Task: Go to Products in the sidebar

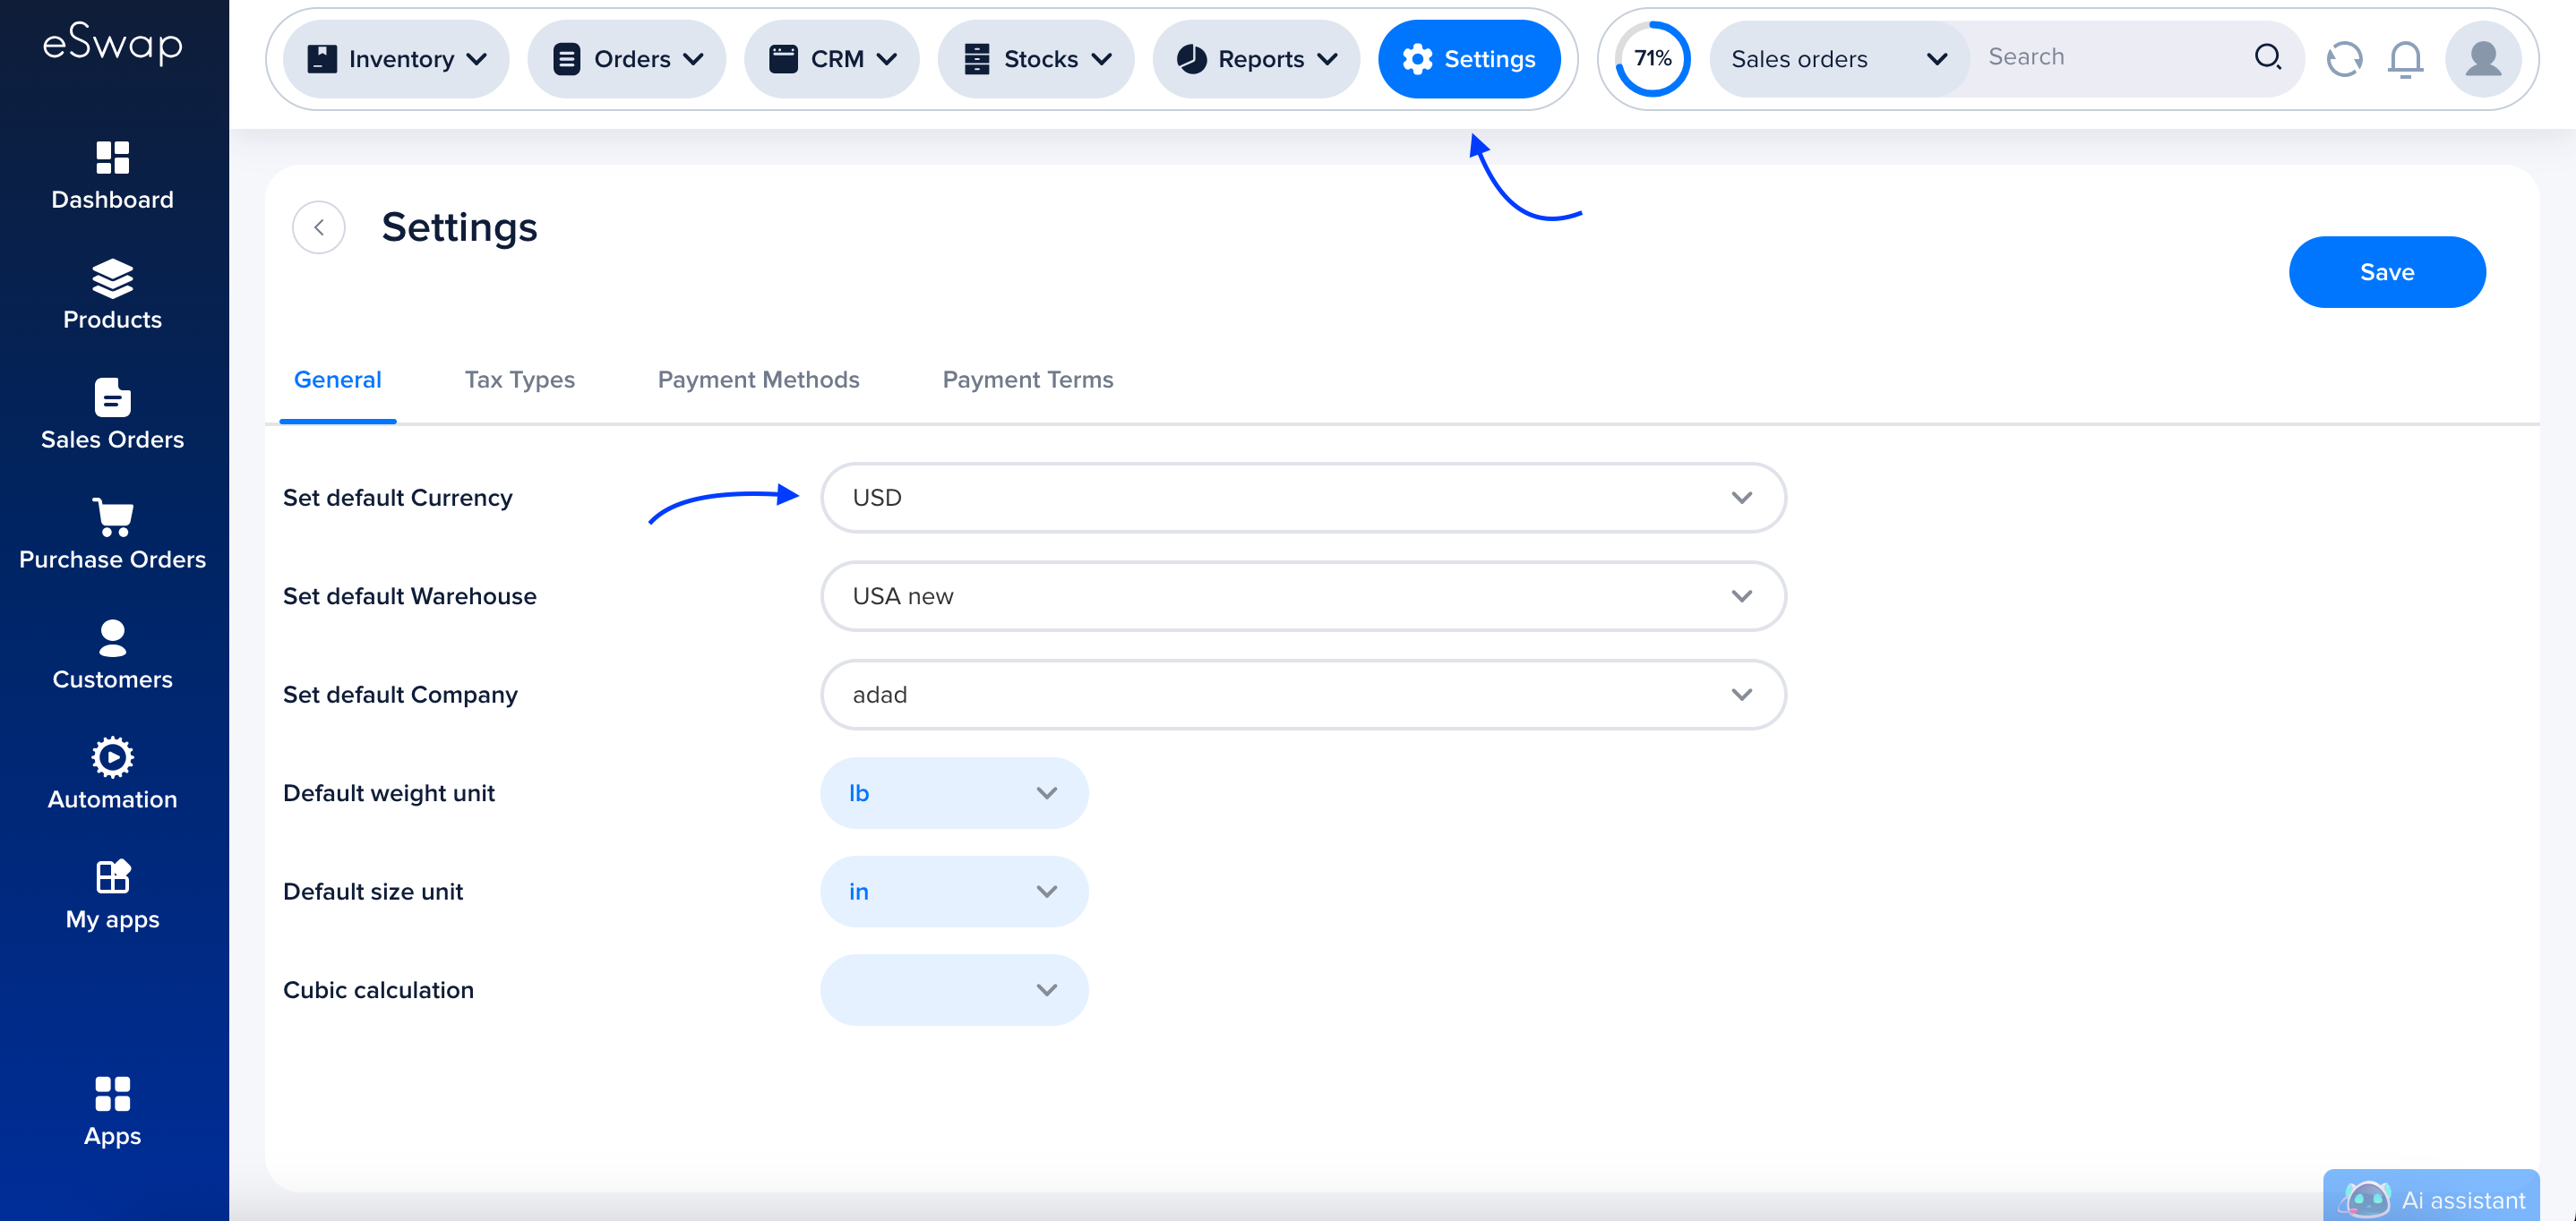Action: click(x=112, y=295)
